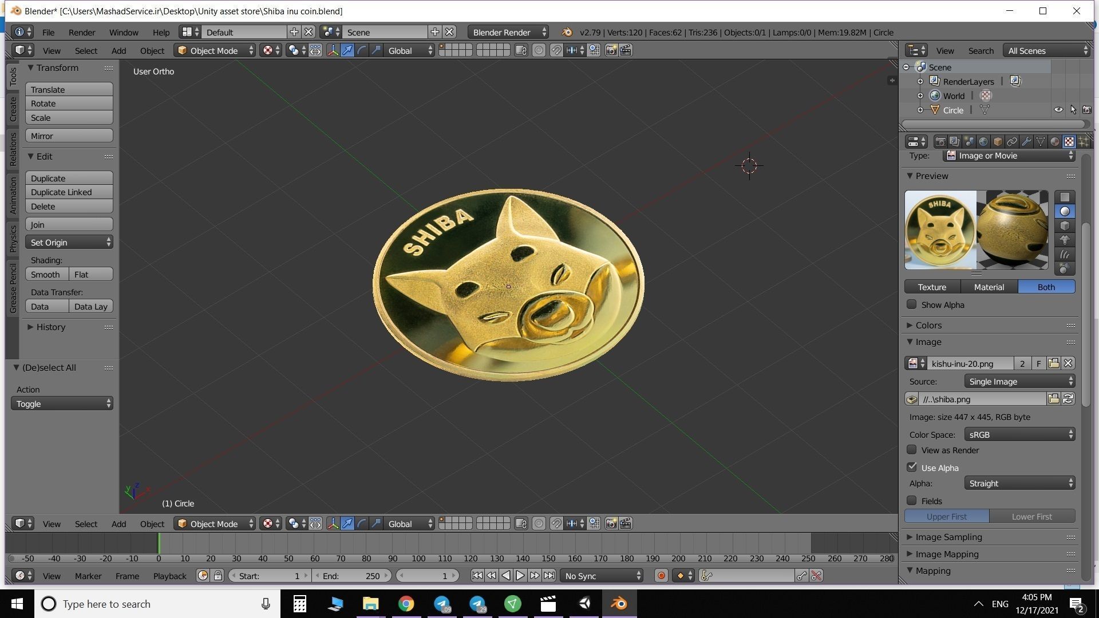Set preview to monkey shape
The width and height of the screenshot is (1099, 618).
(x=1065, y=240)
